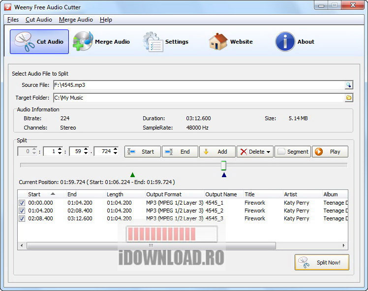Open the Cut Audio toolbar section
This screenshot has height=291, width=368.
(39, 42)
